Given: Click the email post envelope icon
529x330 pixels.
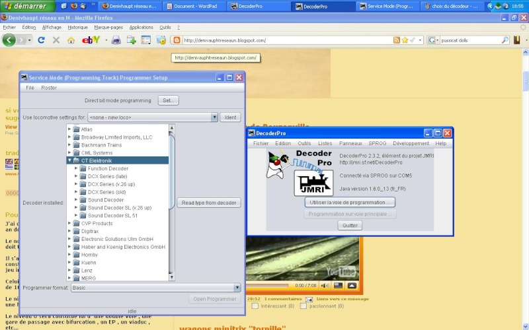Looking at the screenshot, I should [309, 299].
